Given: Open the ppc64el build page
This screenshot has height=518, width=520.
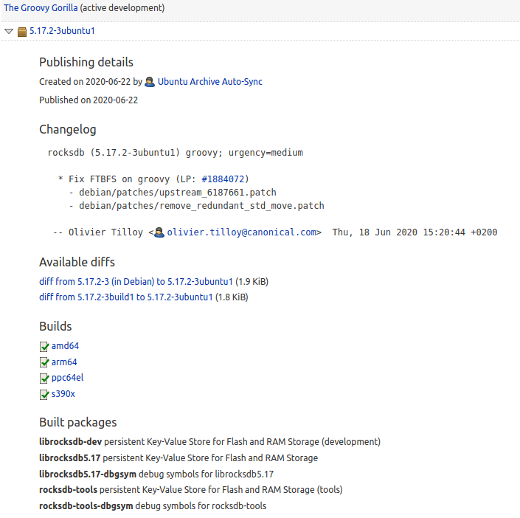Looking at the screenshot, I should (67, 378).
